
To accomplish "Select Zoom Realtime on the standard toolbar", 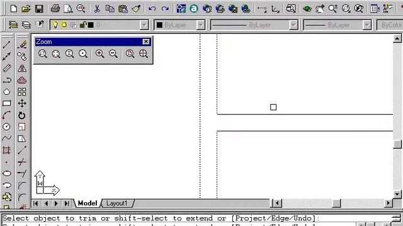I will pos(333,9).
